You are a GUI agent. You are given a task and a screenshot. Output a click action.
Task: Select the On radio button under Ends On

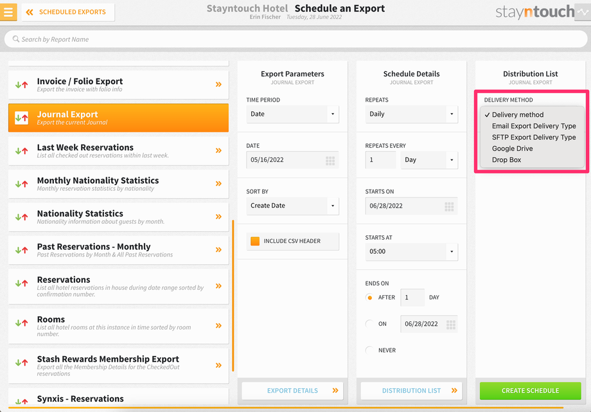point(369,324)
